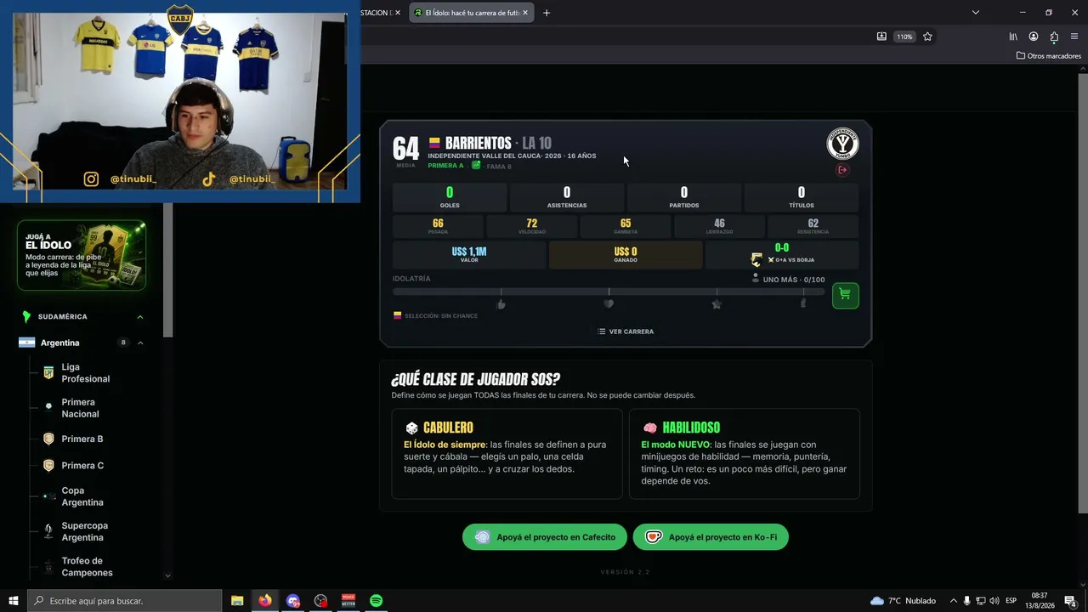Click Ver Carrera link
Screen dimensions: 1088x612
[626, 331]
